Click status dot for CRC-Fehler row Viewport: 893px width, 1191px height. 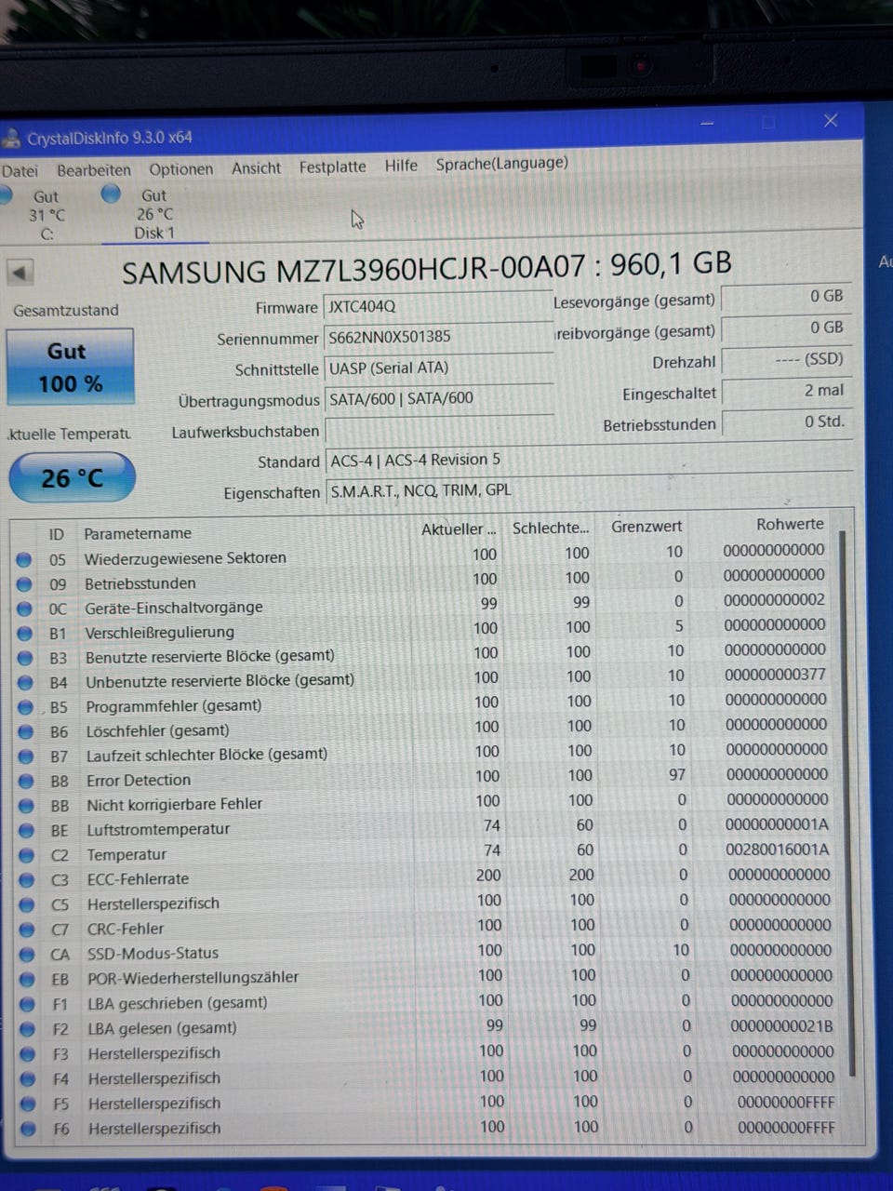pyautogui.click(x=27, y=929)
